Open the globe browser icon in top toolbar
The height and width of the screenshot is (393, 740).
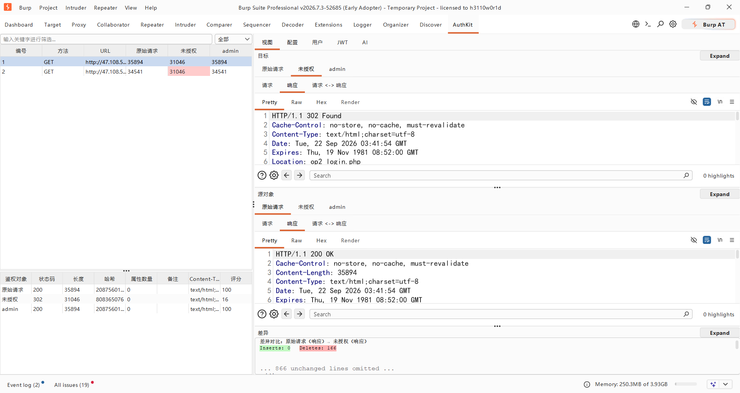click(x=636, y=24)
